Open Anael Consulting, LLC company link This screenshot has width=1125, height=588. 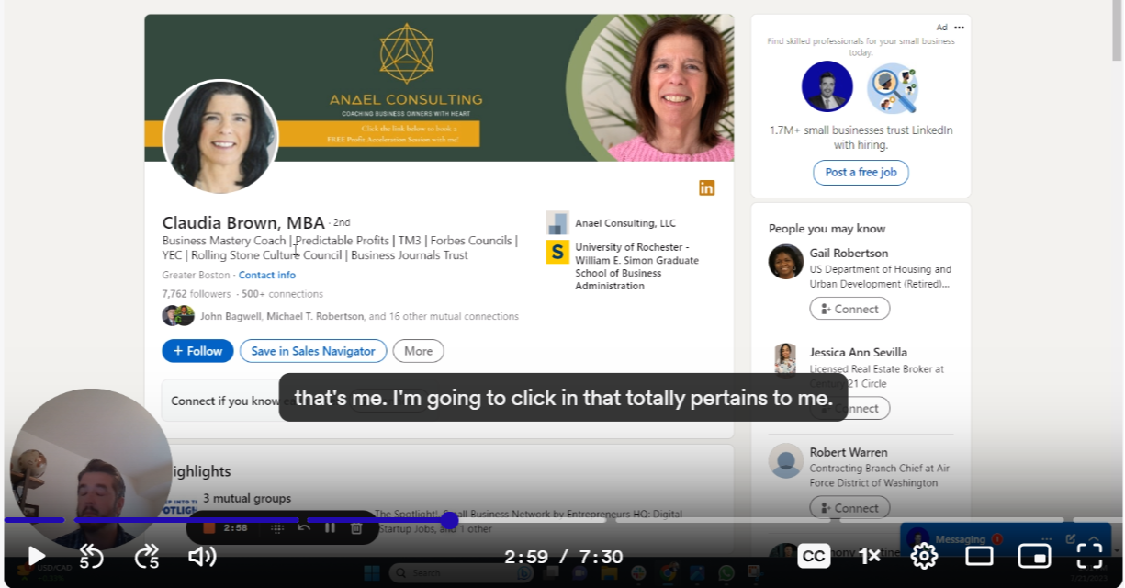coord(625,223)
